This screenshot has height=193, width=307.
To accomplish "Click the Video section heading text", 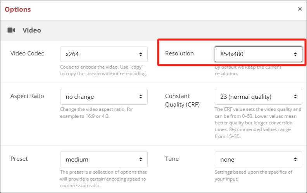I will [x=32, y=30].
